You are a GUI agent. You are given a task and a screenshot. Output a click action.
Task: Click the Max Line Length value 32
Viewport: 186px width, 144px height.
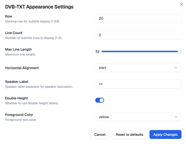(x=97, y=52)
